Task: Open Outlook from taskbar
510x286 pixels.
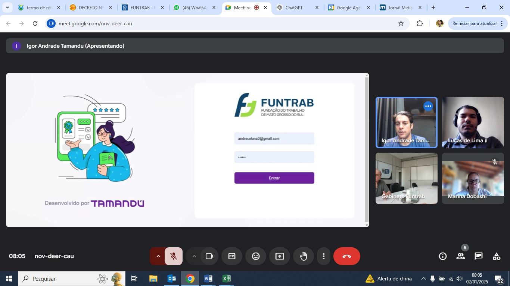Action: pyautogui.click(x=172, y=279)
